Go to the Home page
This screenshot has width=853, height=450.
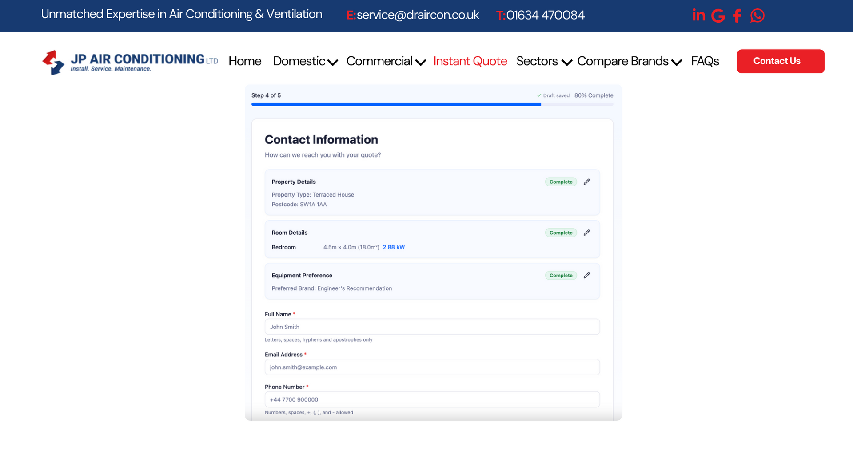[x=245, y=61]
